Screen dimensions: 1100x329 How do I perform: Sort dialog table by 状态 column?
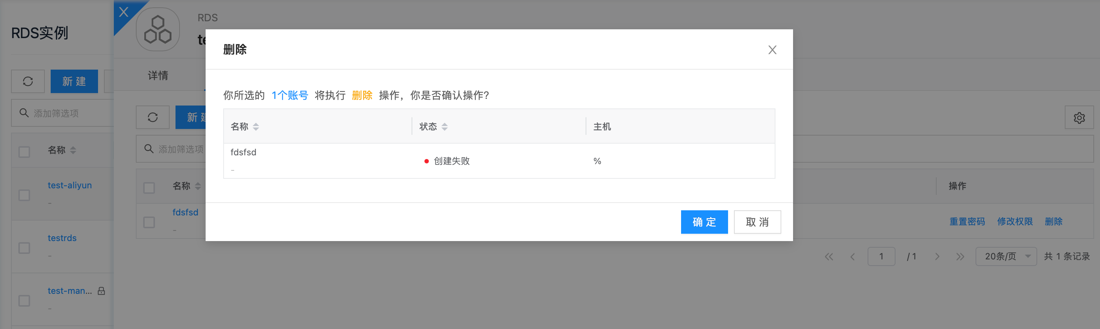point(445,126)
